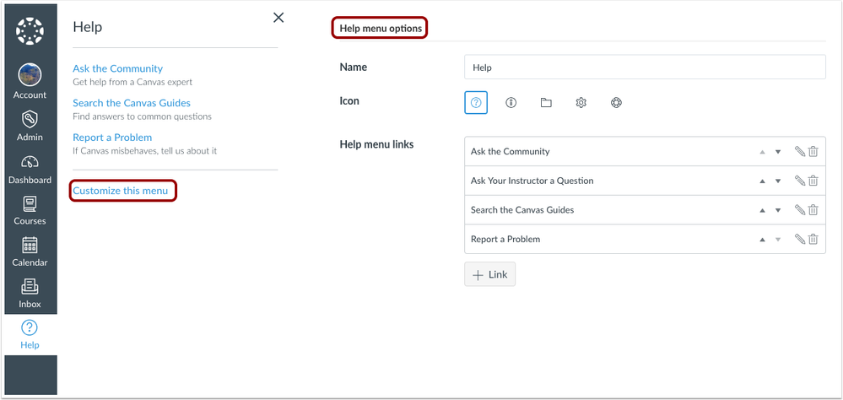
Task: Click the Help menu options heading
Action: click(381, 29)
